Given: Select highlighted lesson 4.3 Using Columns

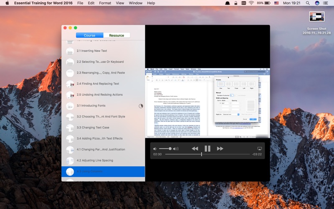Looking at the screenshot, I should pos(103,171).
